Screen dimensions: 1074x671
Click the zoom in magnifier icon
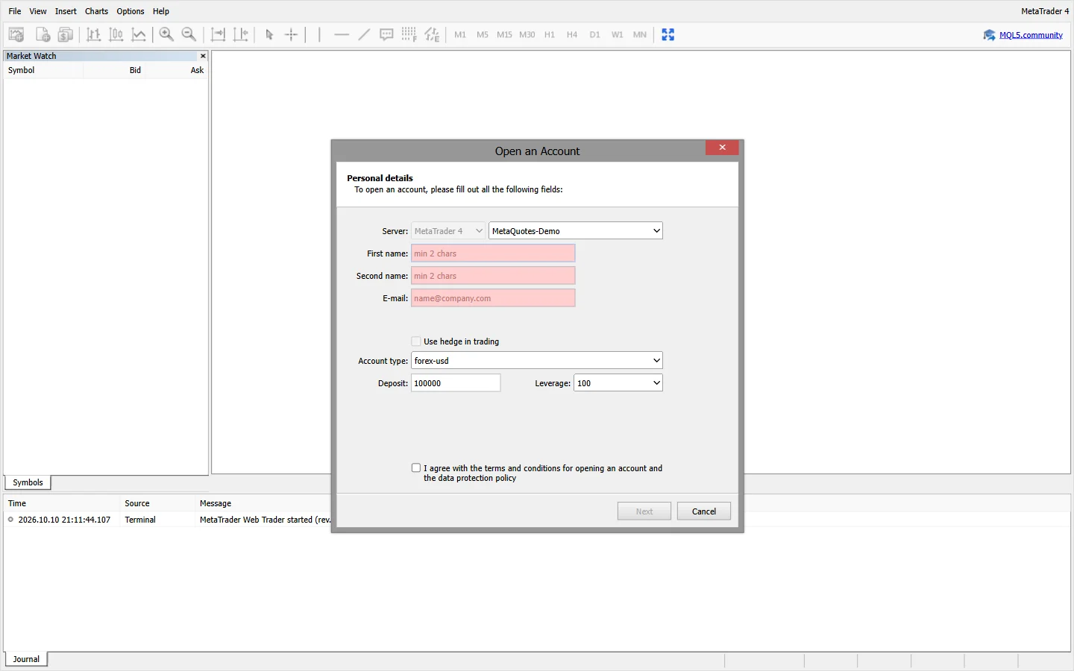coord(167,34)
